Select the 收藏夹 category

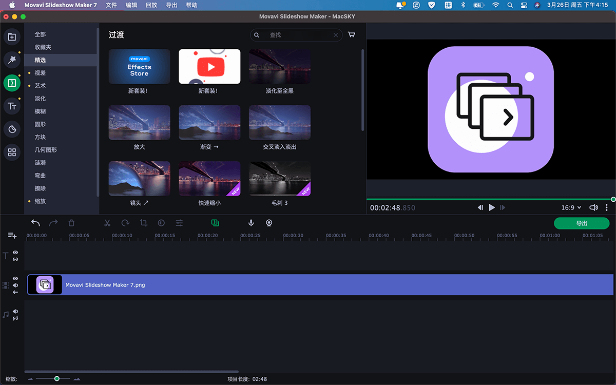coord(43,47)
